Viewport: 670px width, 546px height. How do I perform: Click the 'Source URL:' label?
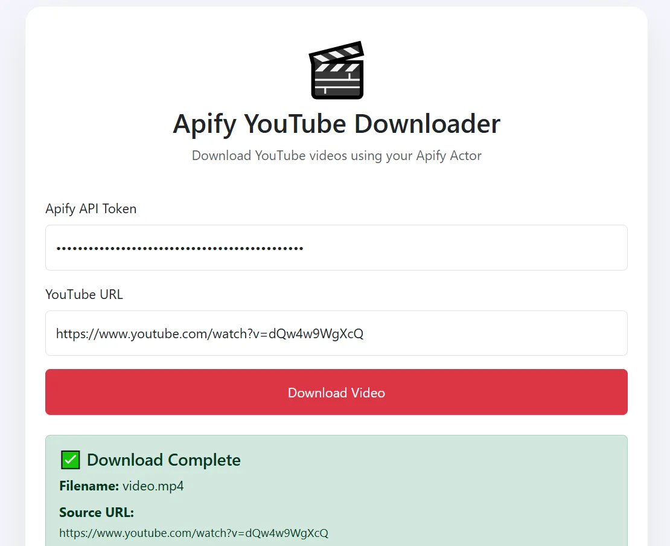(97, 512)
